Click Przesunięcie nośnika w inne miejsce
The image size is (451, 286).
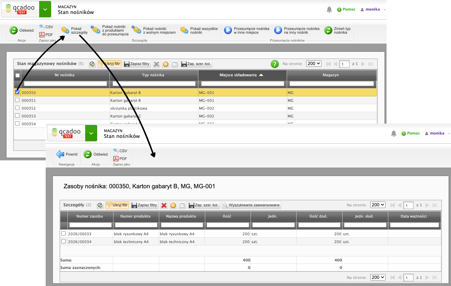[228, 30]
